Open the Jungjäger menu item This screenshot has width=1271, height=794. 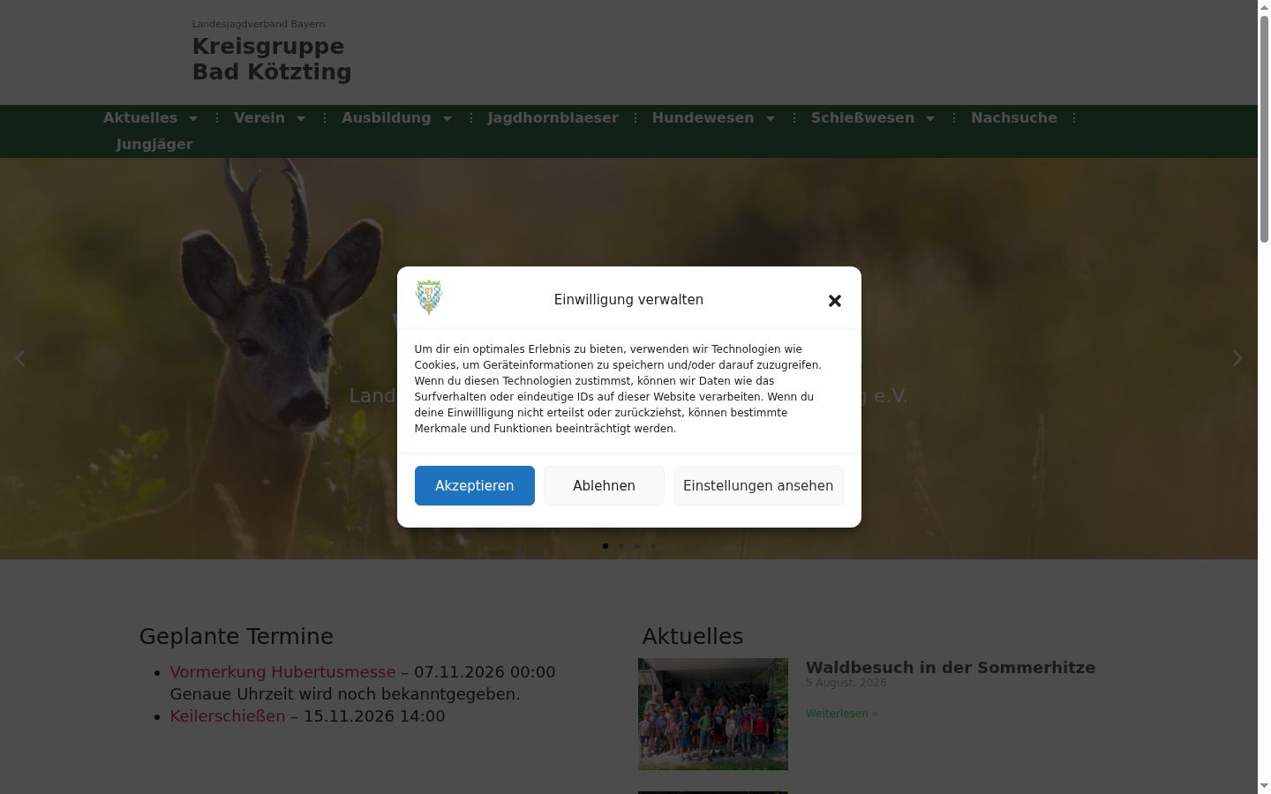(x=154, y=145)
